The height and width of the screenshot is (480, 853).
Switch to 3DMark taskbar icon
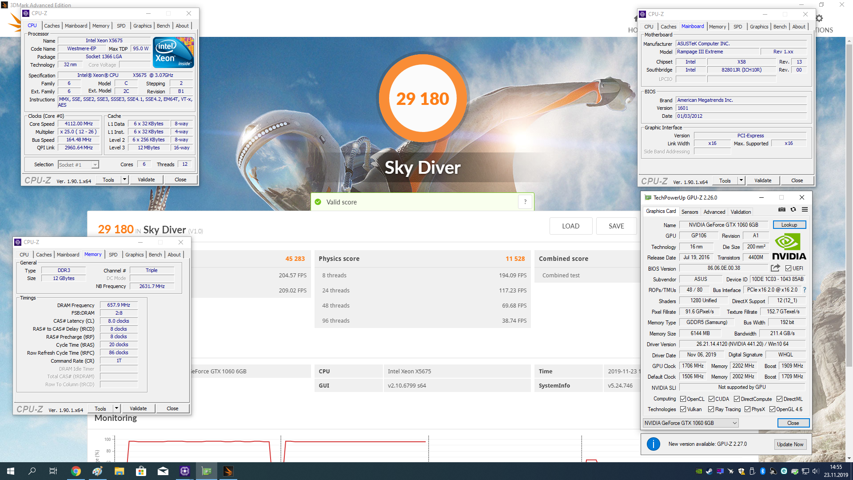click(x=228, y=471)
